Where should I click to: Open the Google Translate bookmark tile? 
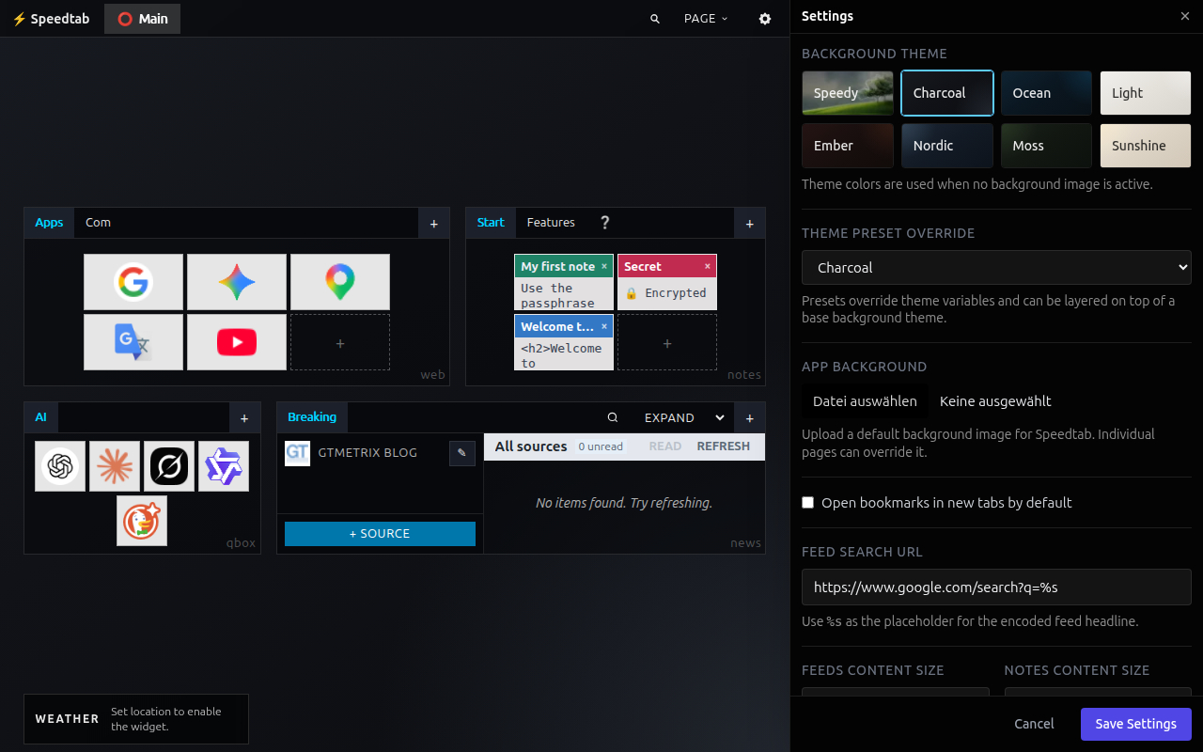pyautogui.click(x=133, y=342)
